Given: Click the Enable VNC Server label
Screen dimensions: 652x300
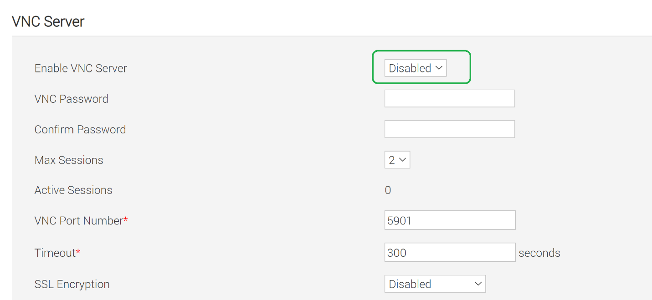Looking at the screenshot, I should pos(81,68).
